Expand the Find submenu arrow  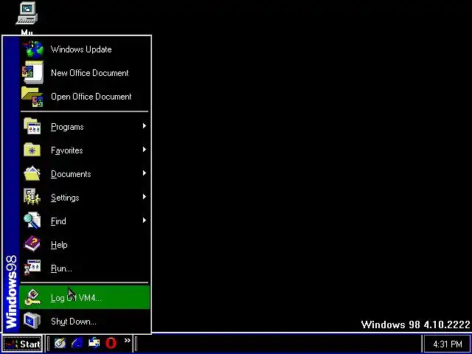click(x=145, y=221)
